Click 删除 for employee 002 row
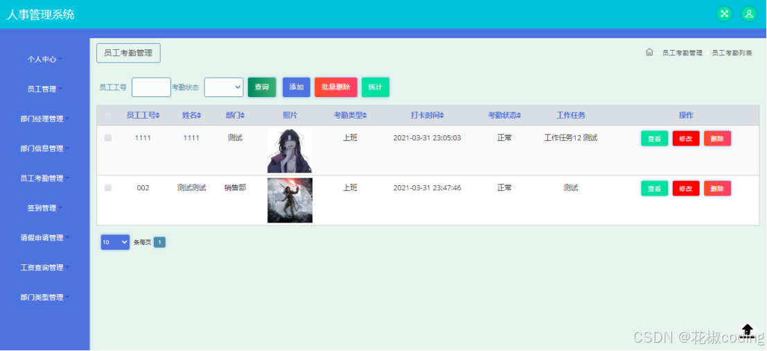The width and height of the screenshot is (767, 351). coord(718,189)
